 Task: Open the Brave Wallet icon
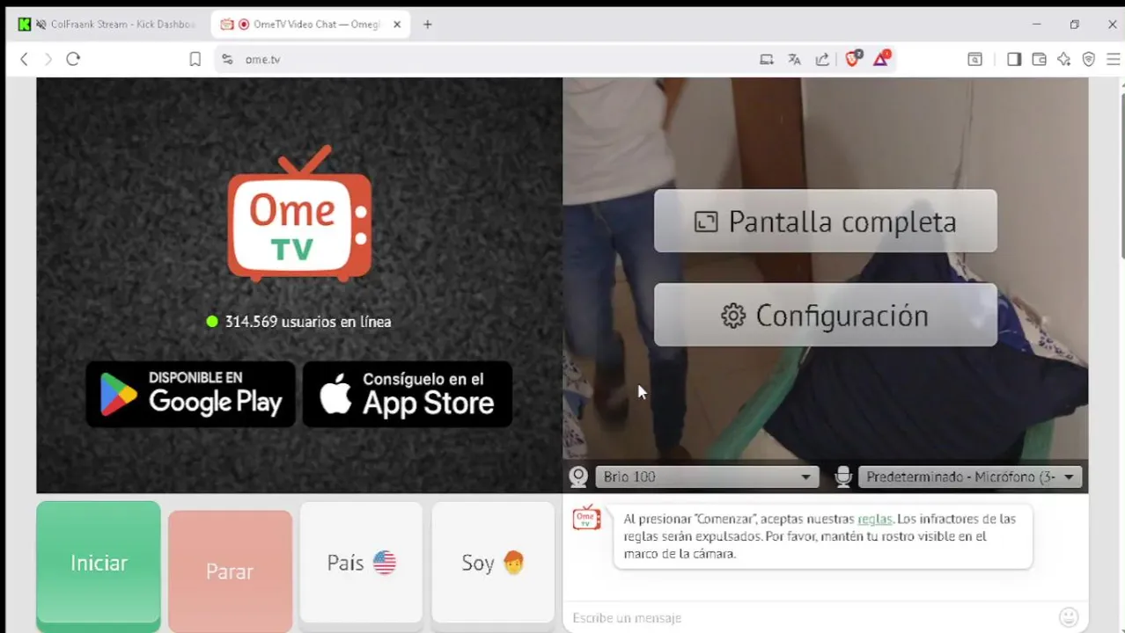(x=1039, y=59)
